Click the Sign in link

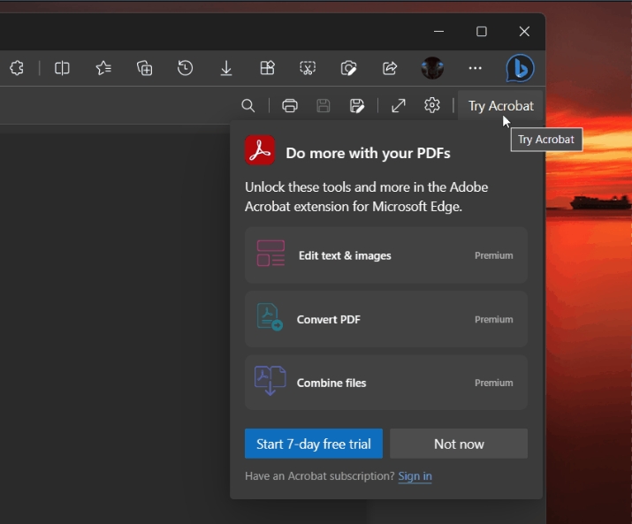coord(415,476)
